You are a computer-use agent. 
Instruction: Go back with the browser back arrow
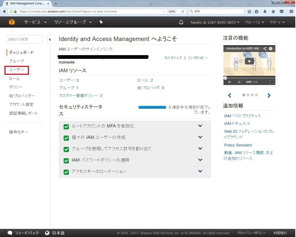tap(4, 12)
